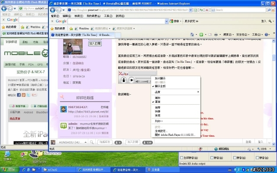Share via Plurk icon on Mobile01 page

23,95
